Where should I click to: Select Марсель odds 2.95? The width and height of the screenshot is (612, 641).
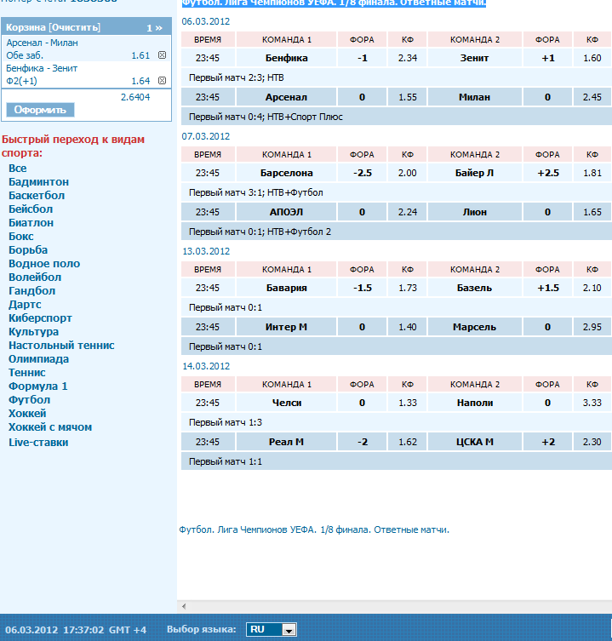(x=592, y=327)
